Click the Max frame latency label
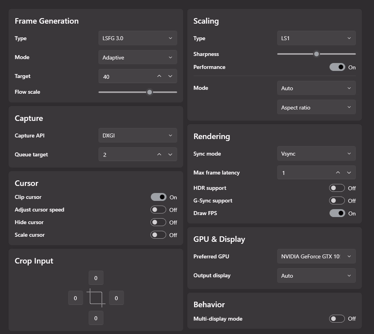374x334 pixels. (x=217, y=173)
